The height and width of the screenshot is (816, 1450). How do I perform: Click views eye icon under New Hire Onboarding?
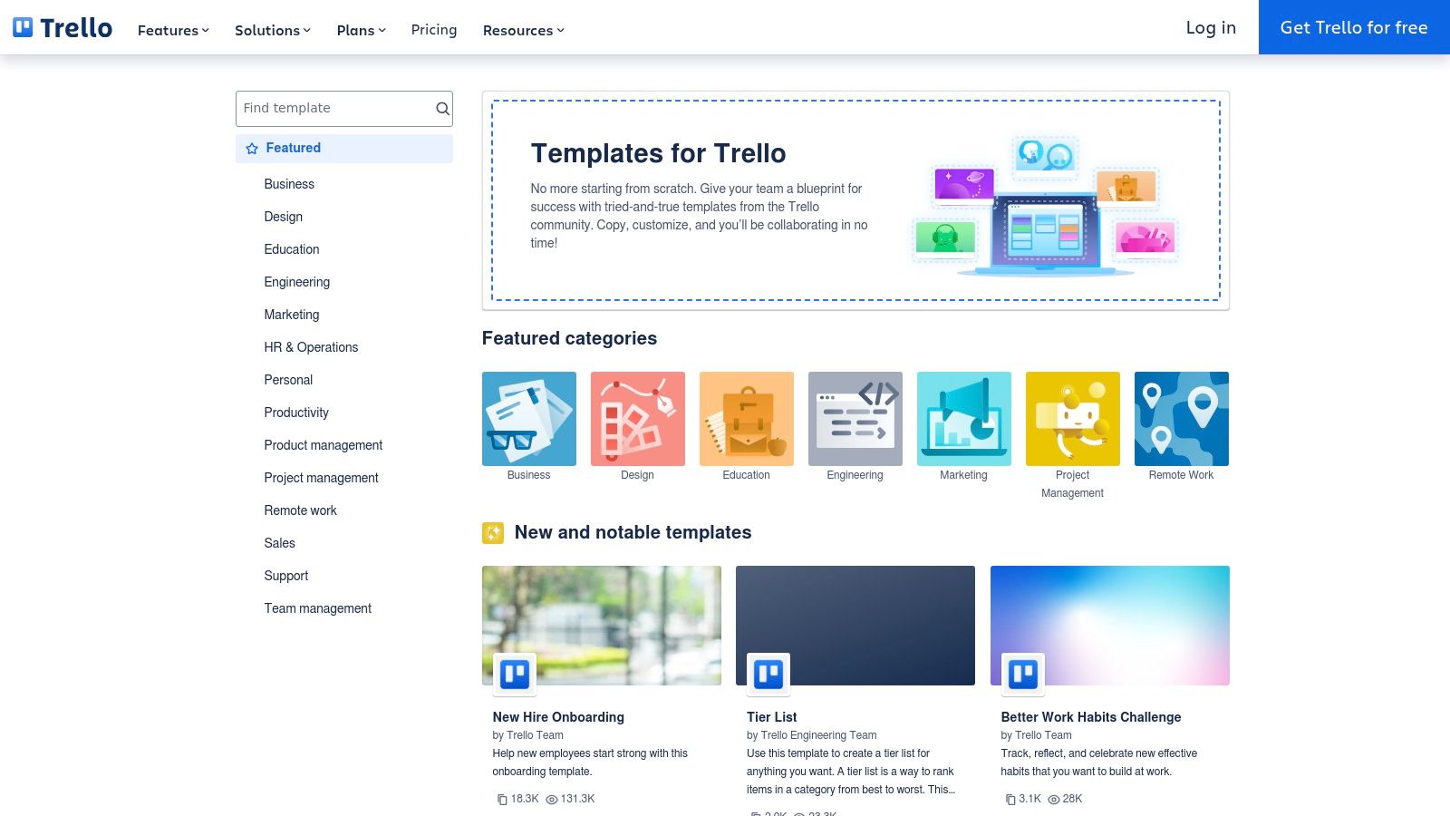[x=552, y=800]
